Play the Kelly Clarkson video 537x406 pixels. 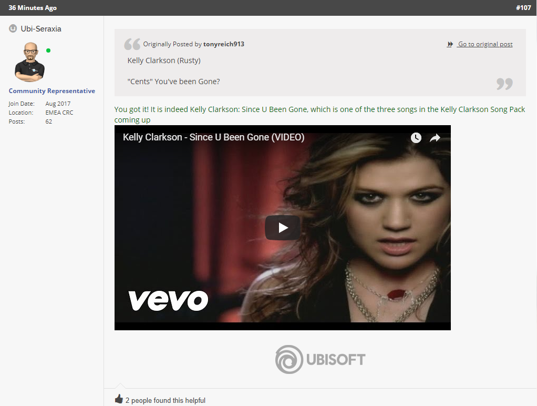283,228
